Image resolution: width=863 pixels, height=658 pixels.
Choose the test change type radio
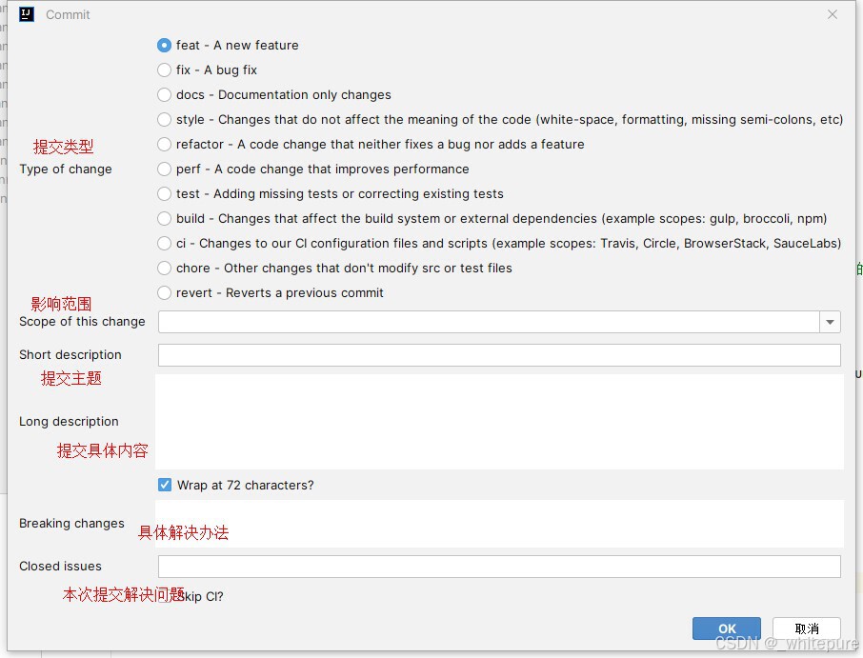click(x=164, y=193)
